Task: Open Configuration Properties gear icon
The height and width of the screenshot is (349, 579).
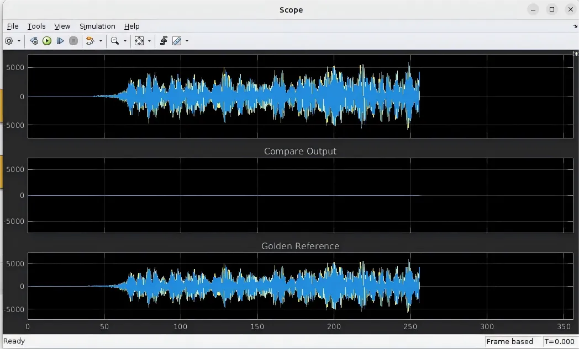Action: click(x=9, y=41)
